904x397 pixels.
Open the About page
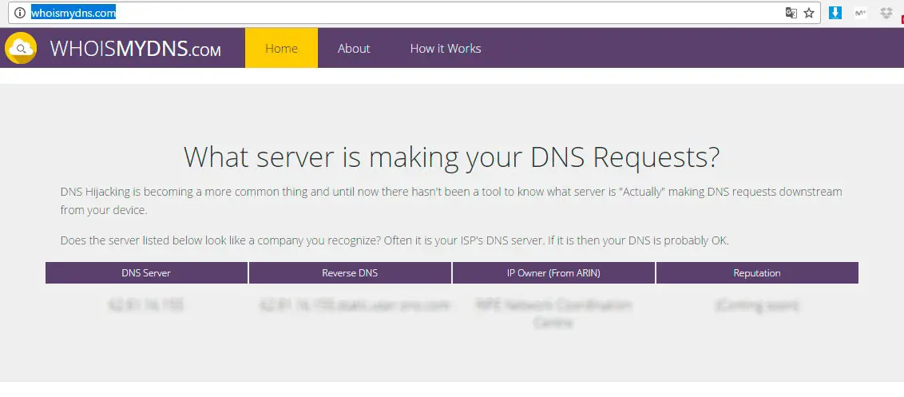tap(354, 49)
